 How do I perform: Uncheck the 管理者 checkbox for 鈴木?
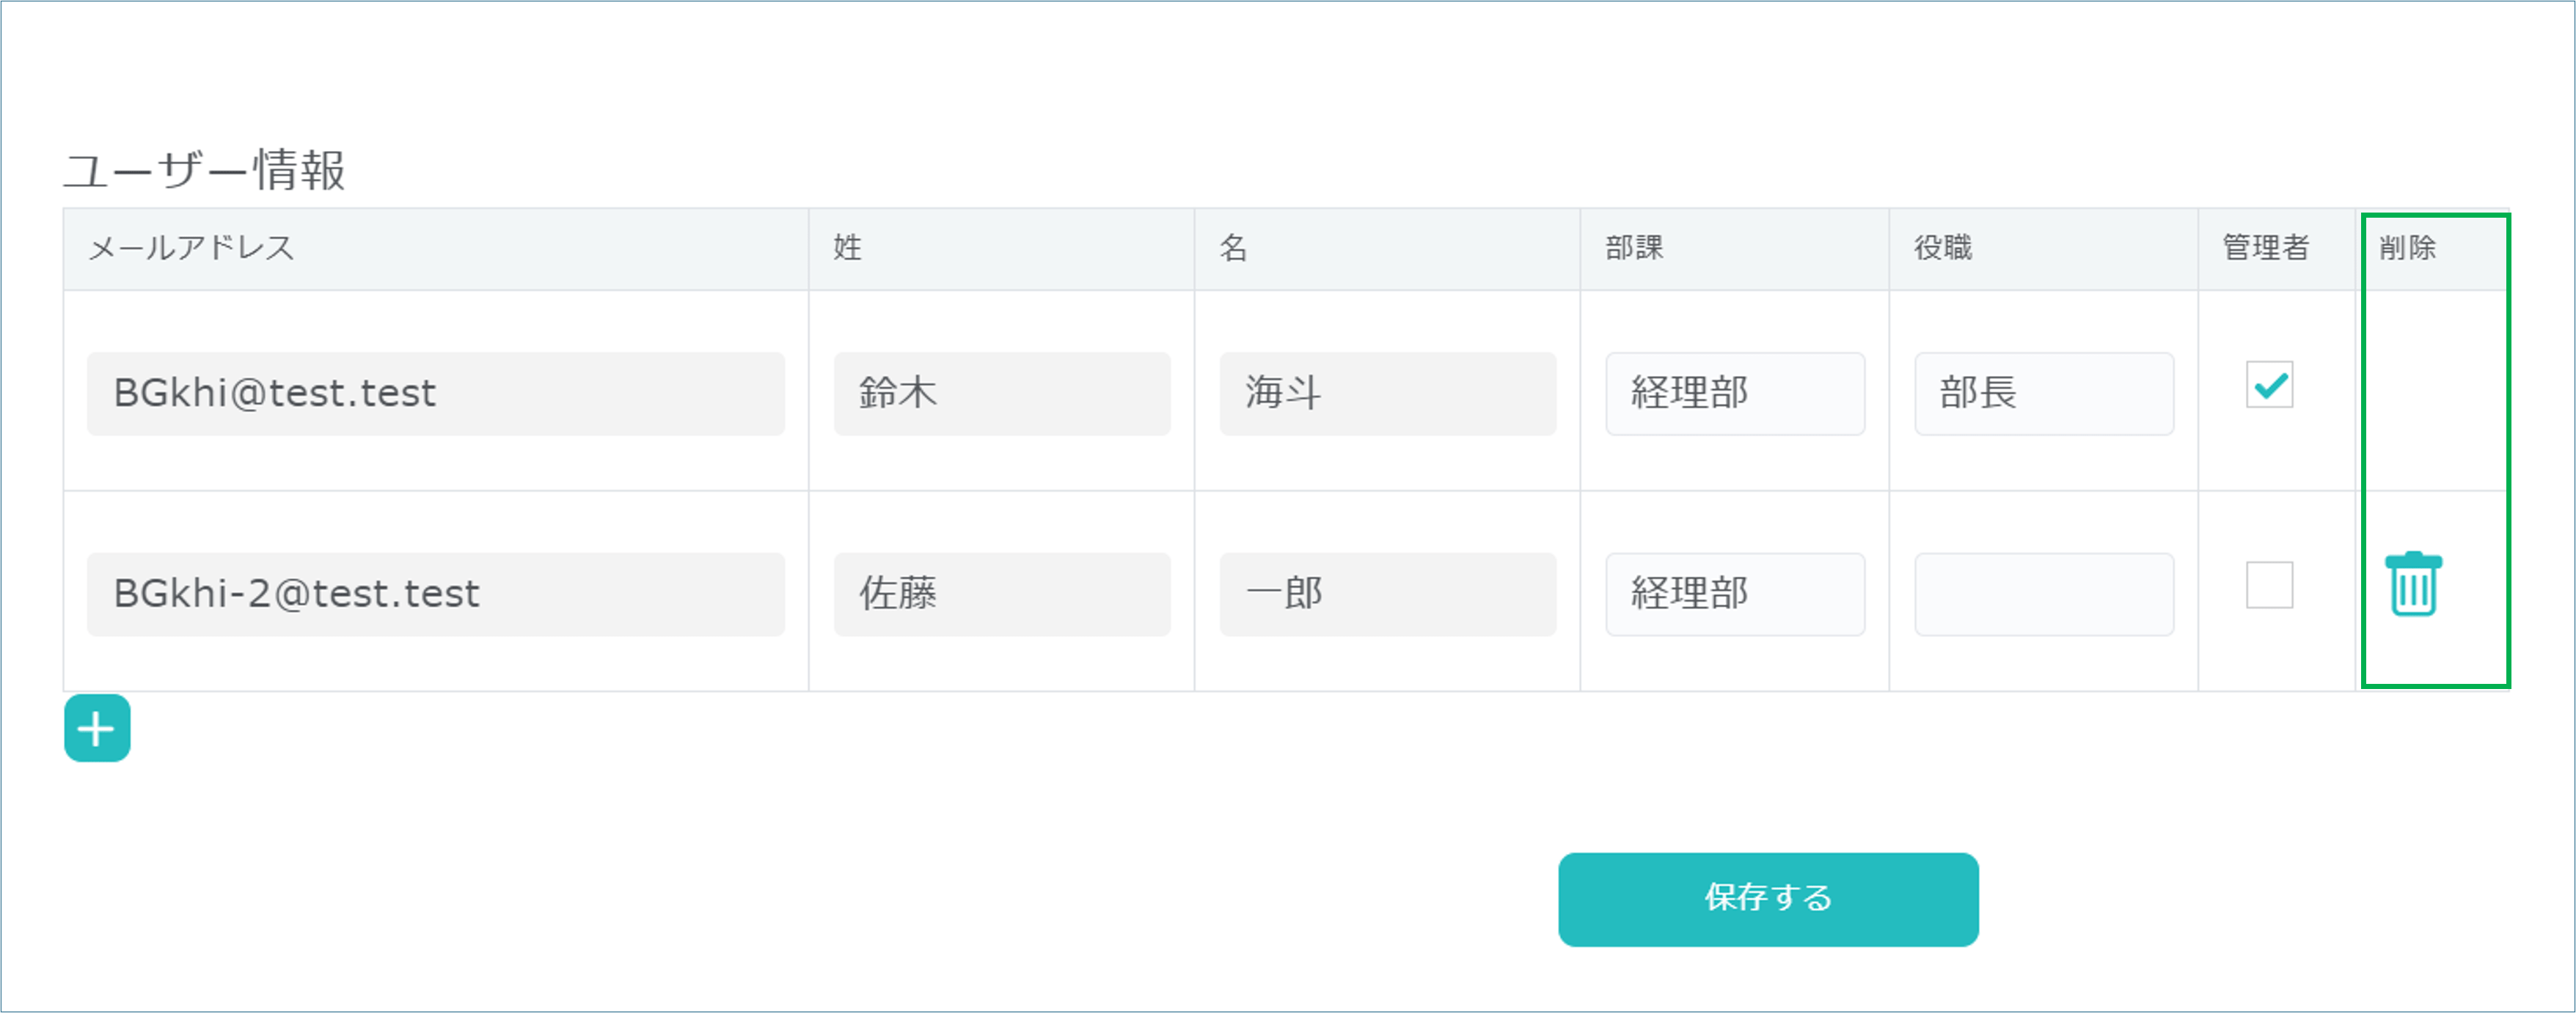2269,385
